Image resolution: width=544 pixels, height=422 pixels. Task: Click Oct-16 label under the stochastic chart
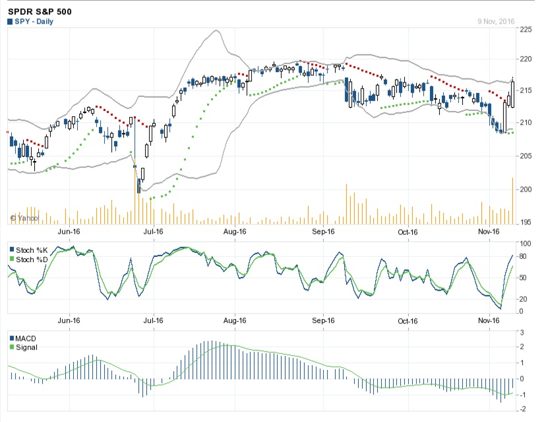tap(408, 321)
